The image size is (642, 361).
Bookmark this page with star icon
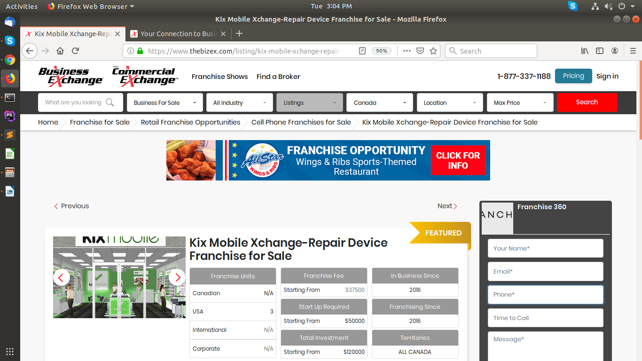pos(433,51)
